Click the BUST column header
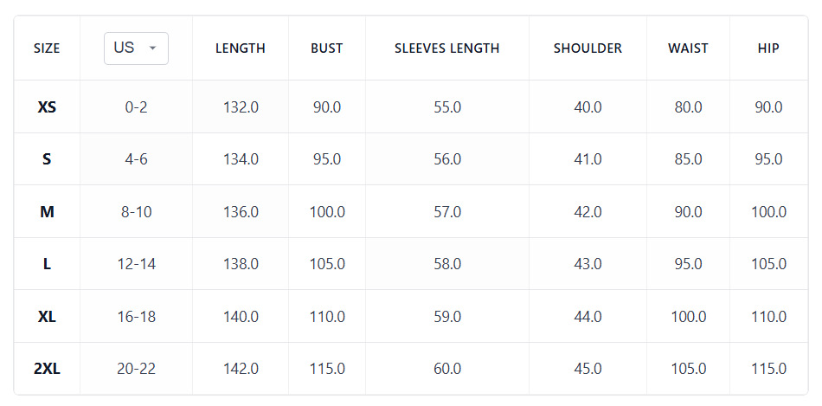This screenshot has width=822, height=406. 326,48
